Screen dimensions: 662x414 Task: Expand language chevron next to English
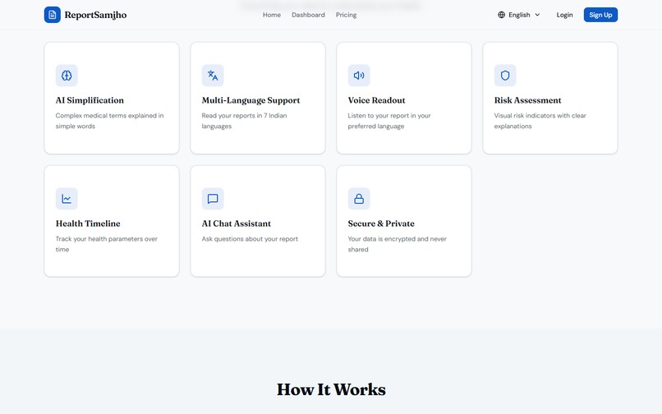[x=537, y=15]
